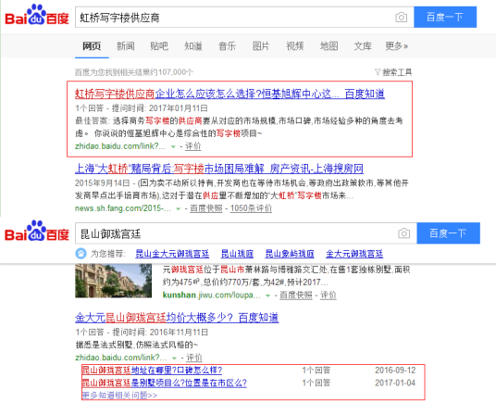Click the Baidu logo in top search header
496x402 pixels.
37,15
